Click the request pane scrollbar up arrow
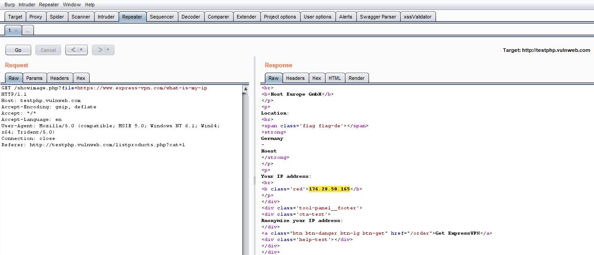This screenshot has height=255, width=594. (x=246, y=88)
